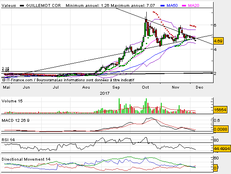
Task: Click the 80 RSI axis label
Action: 216,140
